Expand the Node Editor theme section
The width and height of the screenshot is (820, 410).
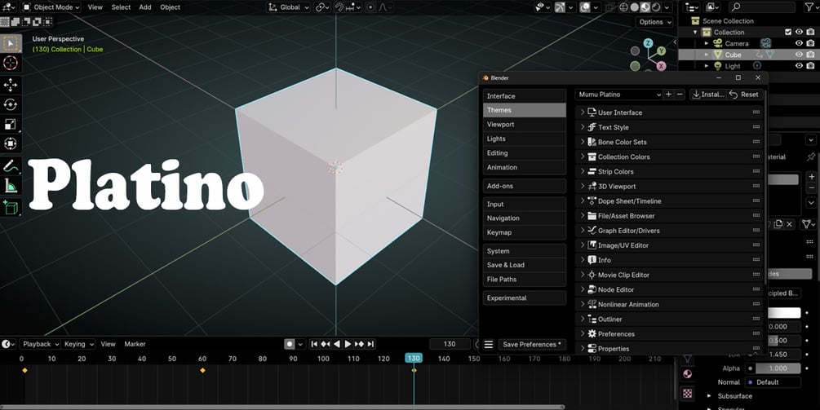click(x=669, y=289)
